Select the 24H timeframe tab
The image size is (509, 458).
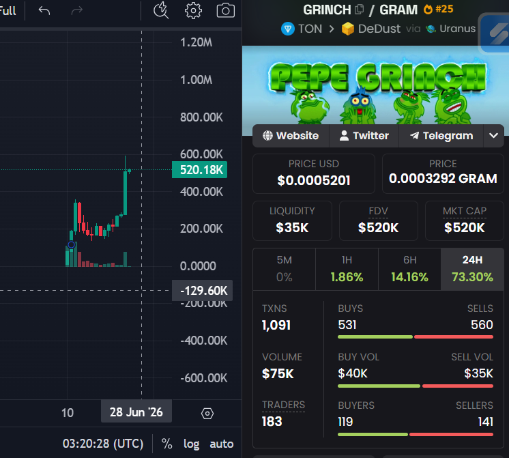[x=472, y=269]
